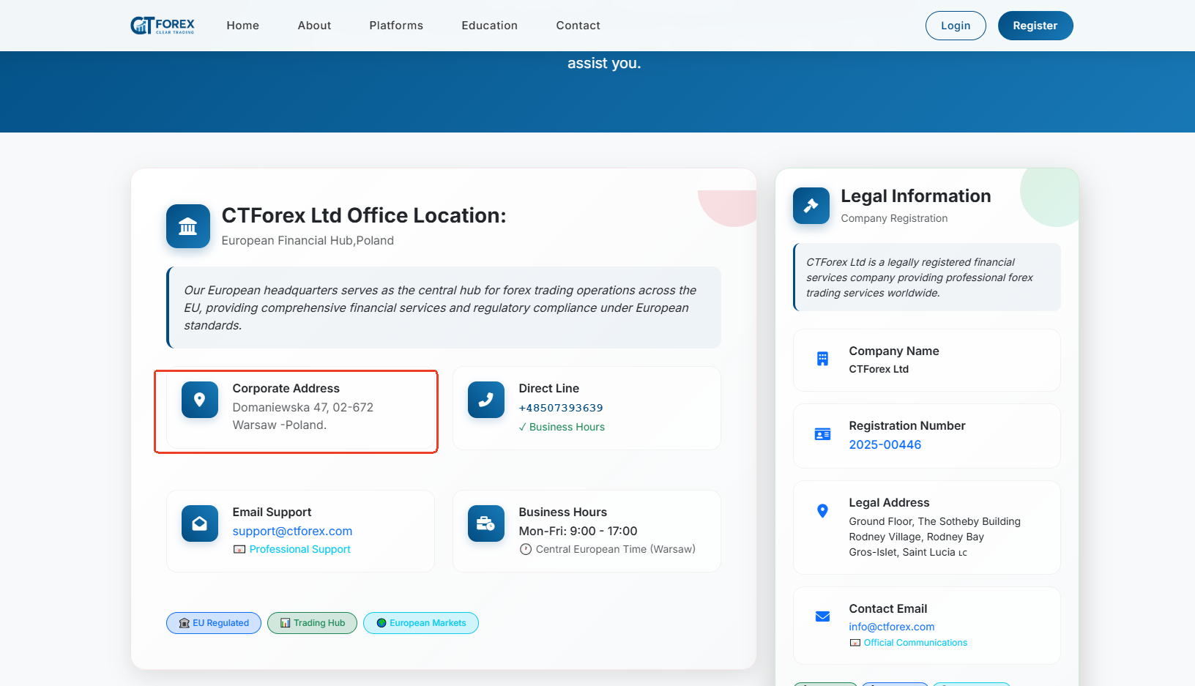Click the Legal Information gavel icon
This screenshot has width=1195, height=686.
(811, 206)
